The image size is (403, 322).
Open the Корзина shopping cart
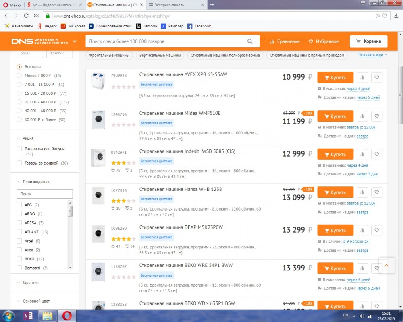click(x=368, y=41)
